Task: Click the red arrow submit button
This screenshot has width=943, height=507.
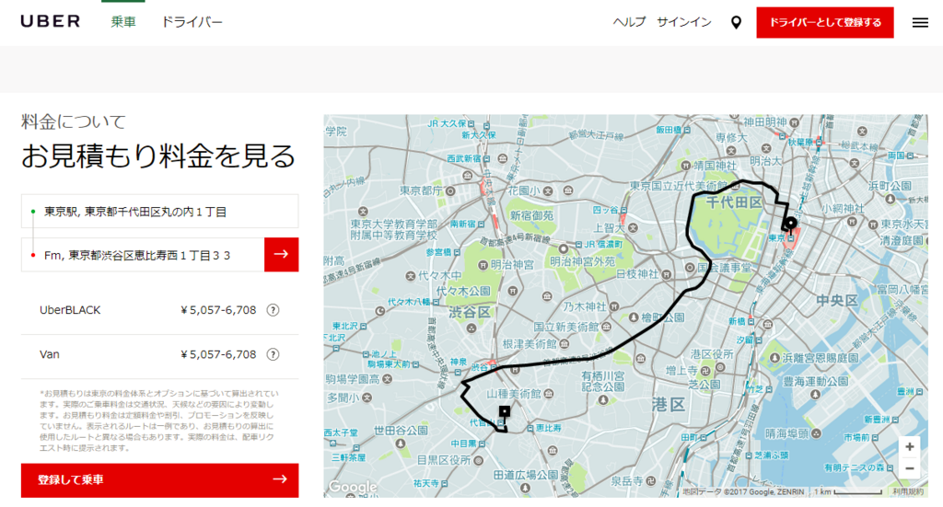Action: 282,255
